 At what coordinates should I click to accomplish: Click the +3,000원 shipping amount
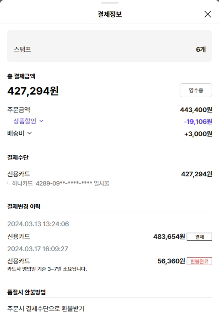click(x=198, y=134)
